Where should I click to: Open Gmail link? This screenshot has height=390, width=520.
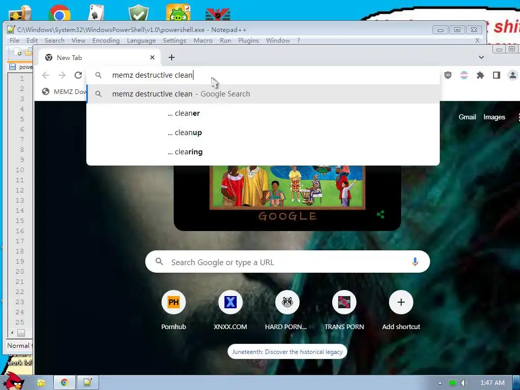[467, 117]
